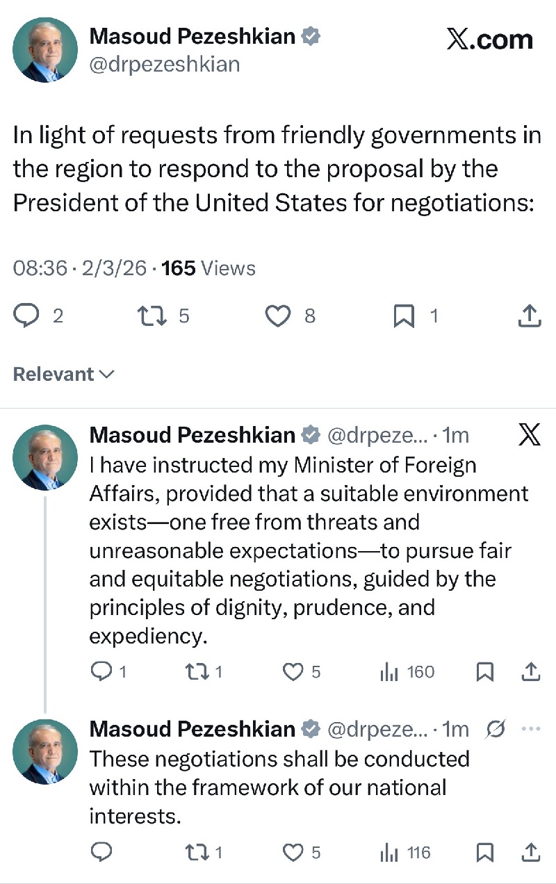Click the Grok icon on last reply
Image resolution: width=556 pixels, height=884 pixels.
[496, 728]
